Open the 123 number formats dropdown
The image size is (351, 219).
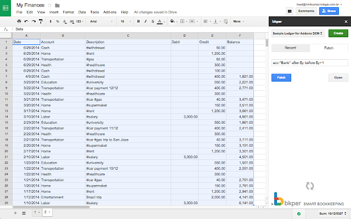(80, 21)
